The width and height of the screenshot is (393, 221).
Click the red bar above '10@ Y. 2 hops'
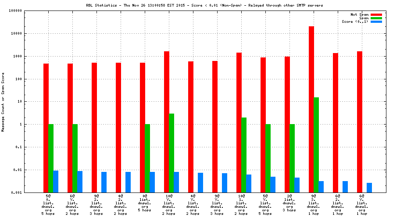pos(167,122)
